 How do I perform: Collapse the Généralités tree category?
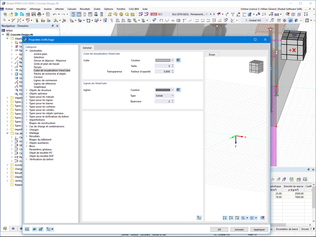(x=26, y=50)
